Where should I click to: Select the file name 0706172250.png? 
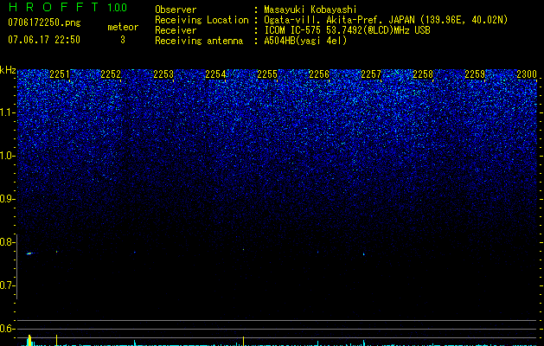(44, 22)
